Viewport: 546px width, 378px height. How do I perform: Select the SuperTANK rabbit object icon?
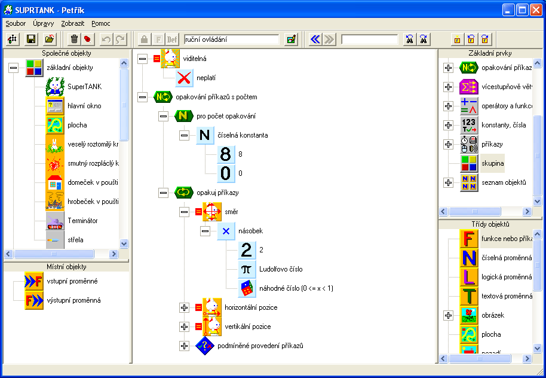(x=55, y=87)
